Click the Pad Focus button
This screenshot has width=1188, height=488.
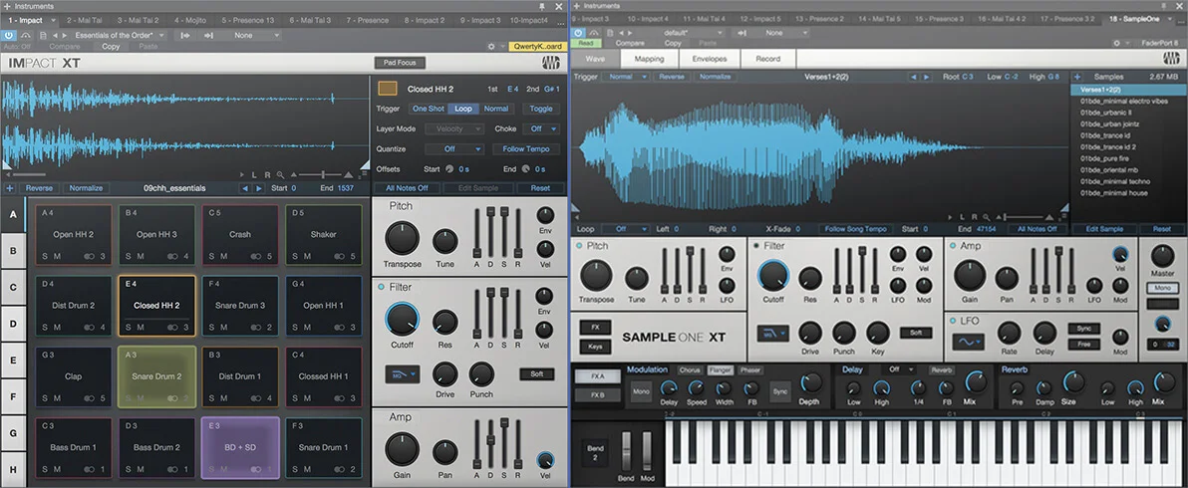click(x=400, y=63)
